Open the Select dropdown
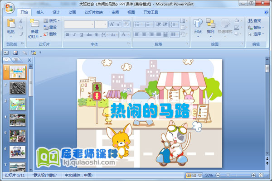Viewport: 272px width, 181px height. point(256,34)
